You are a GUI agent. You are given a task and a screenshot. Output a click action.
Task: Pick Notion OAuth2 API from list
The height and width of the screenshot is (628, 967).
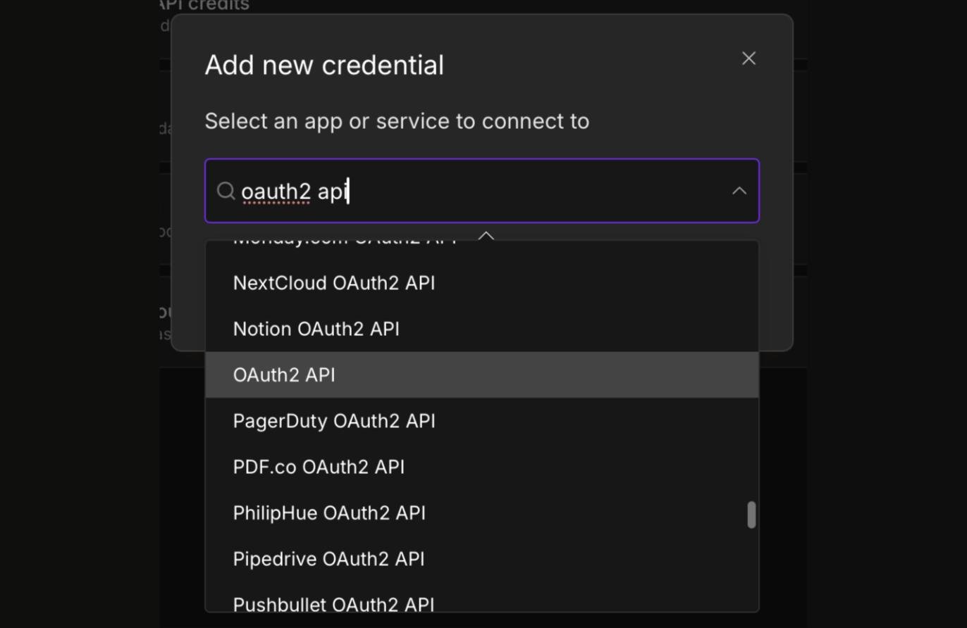tap(482, 329)
